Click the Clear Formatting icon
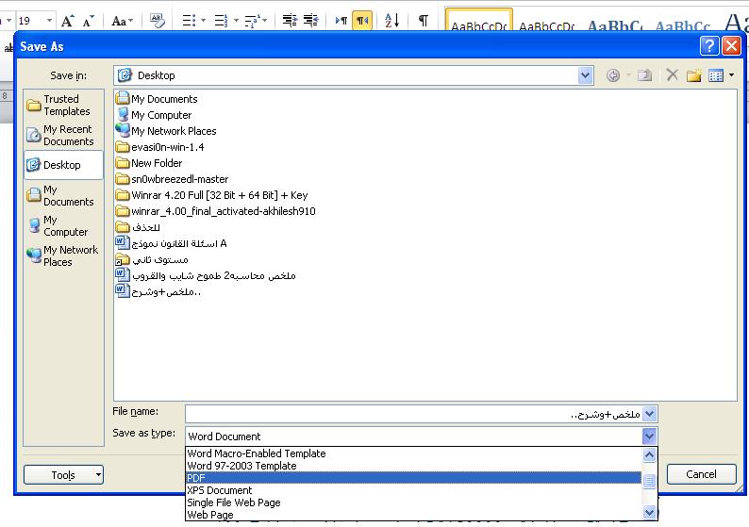 coord(158,21)
